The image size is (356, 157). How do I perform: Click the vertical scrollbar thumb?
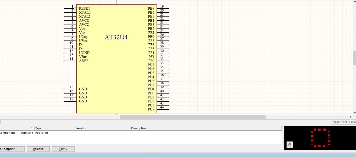(x=354, y=58)
